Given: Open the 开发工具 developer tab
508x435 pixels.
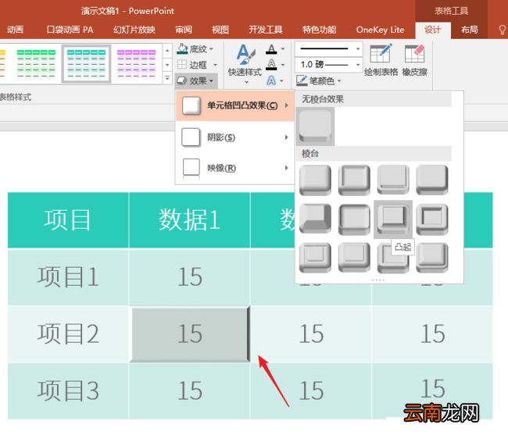Looking at the screenshot, I should click(266, 30).
